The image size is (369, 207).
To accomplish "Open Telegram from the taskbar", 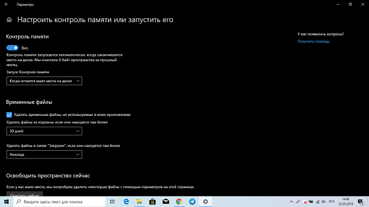I will (192, 202).
